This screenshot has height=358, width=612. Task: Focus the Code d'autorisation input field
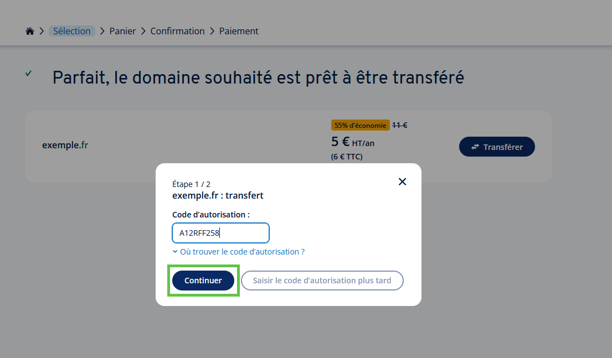coord(220,233)
